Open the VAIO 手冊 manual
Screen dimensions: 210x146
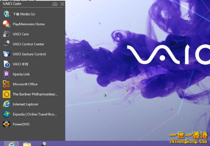coord(6,64)
